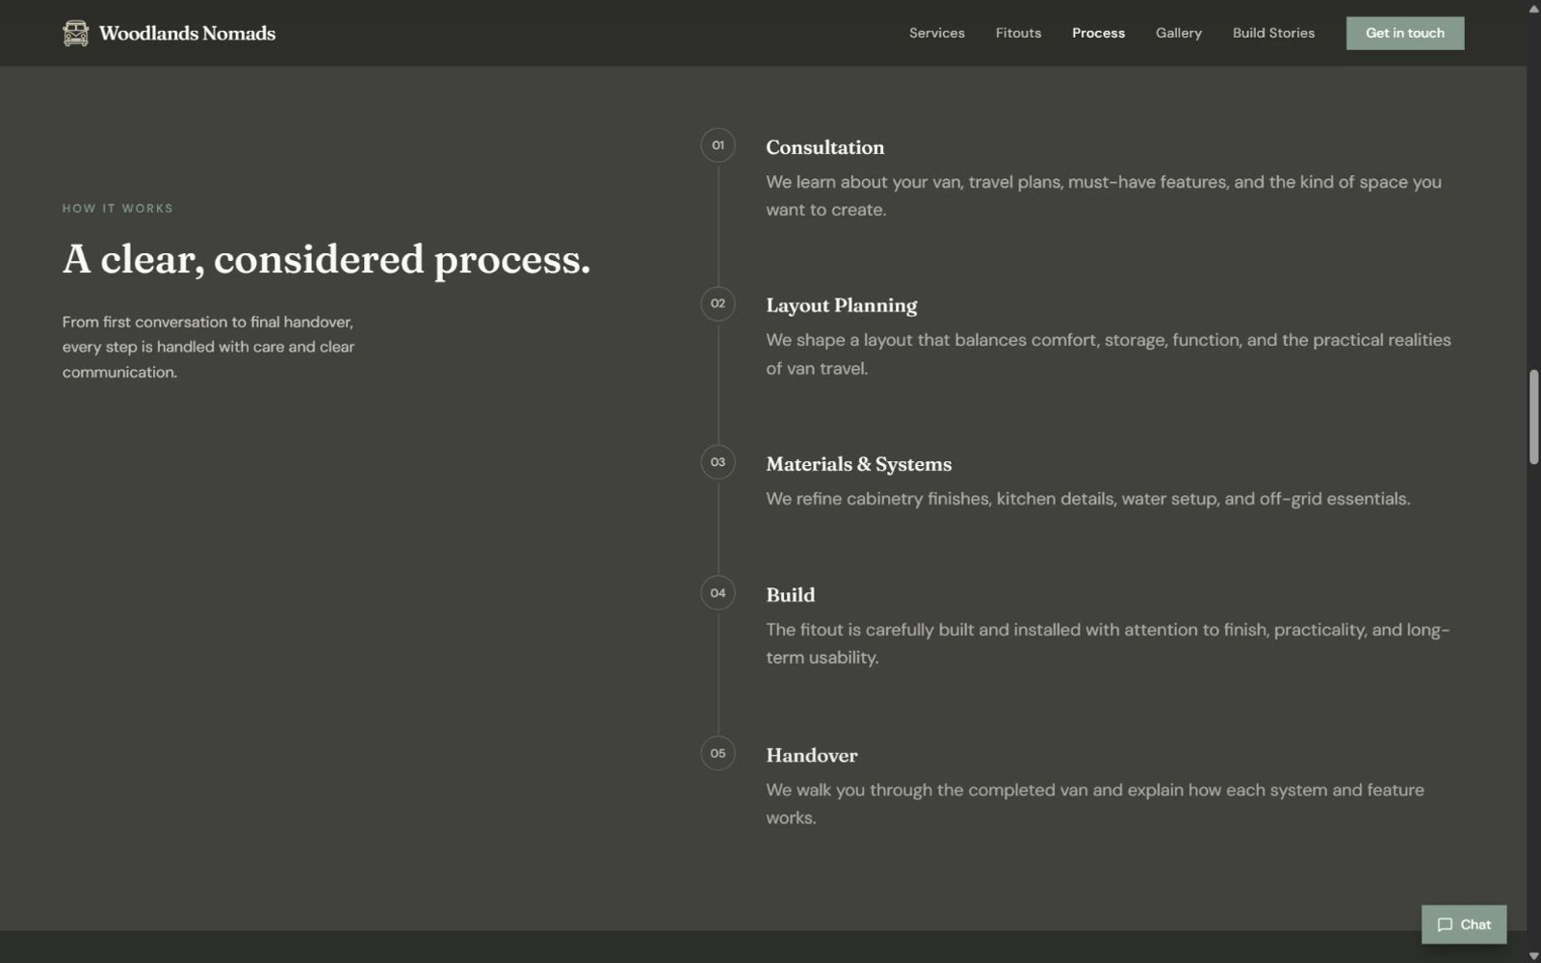Open Build Stories in navigation
Screen dimensions: 1541x963
tap(1273, 33)
